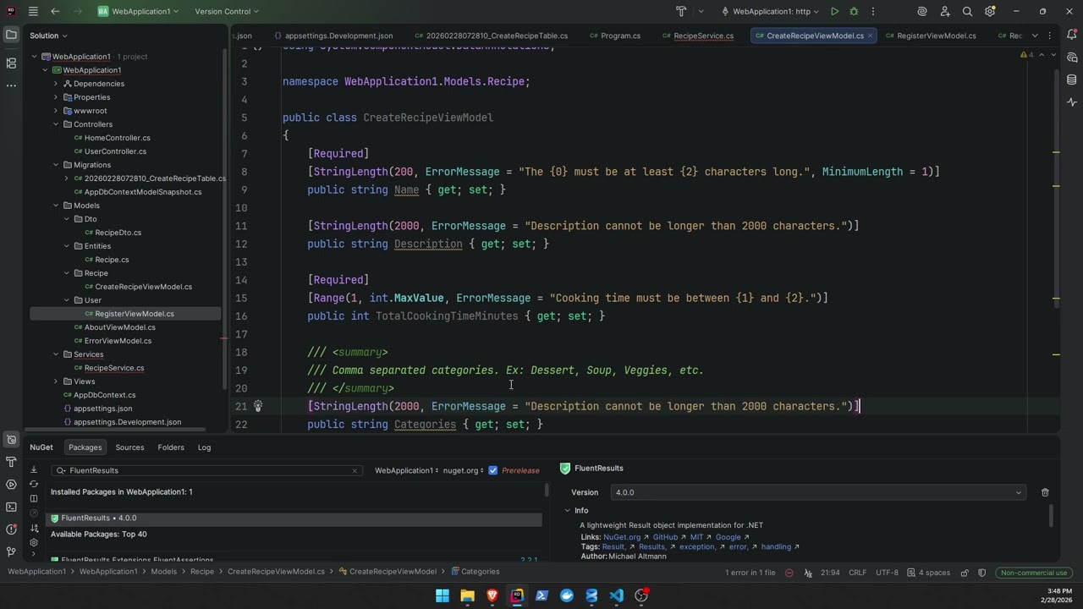The image size is (1083, 609).
Task: Open the Version Control dropdown
Action: (227, 11)
